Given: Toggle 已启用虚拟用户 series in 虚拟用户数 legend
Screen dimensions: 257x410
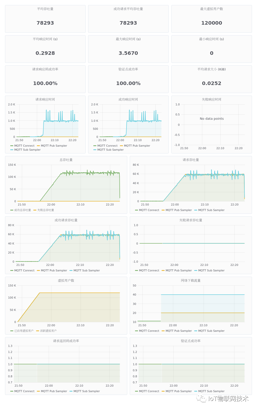Looking at the screenshot, I should pyautogui.click(x=24, y=331).
